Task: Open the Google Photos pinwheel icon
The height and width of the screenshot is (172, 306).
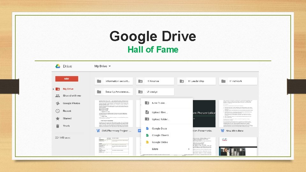Action: tap(58, 103)
